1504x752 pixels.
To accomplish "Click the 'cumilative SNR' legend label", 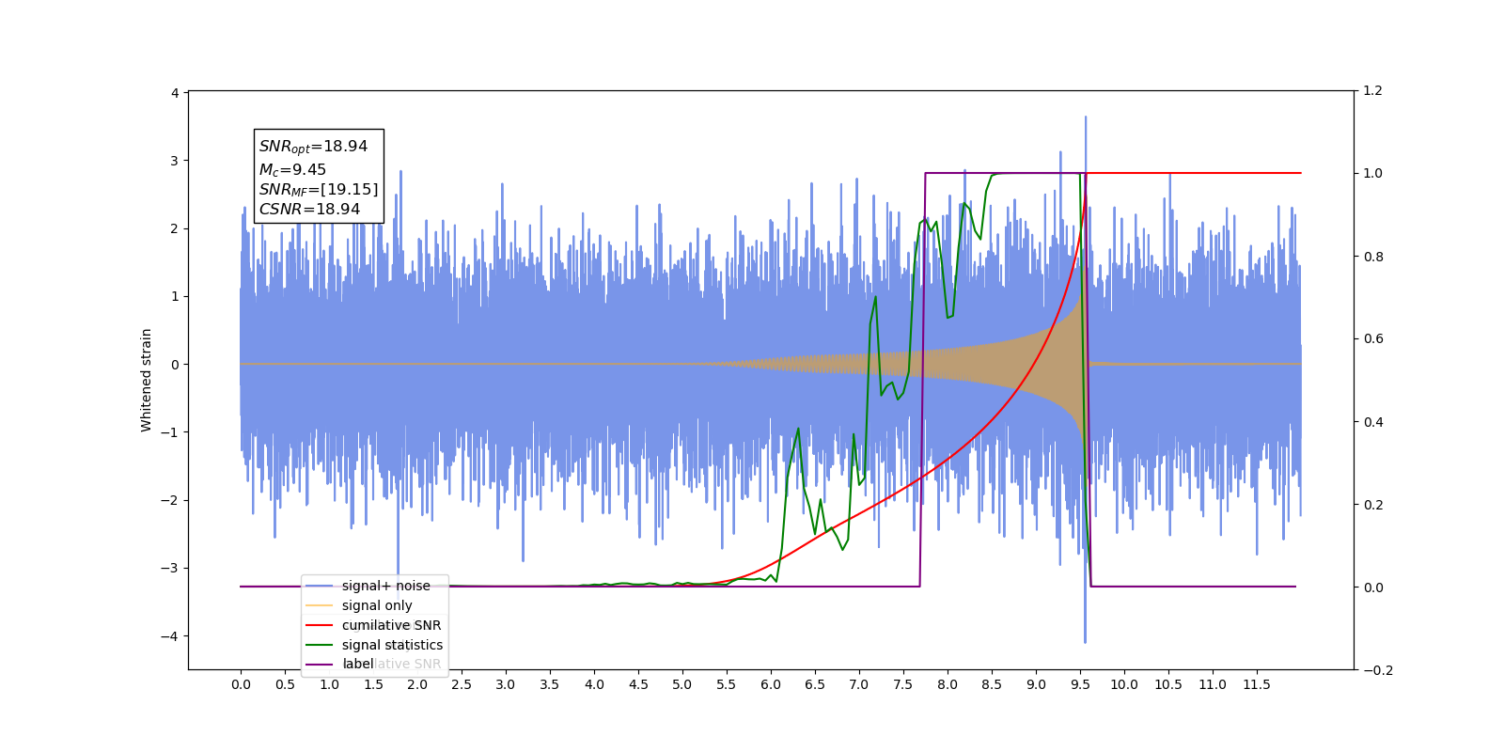I will (x=391, y=625).
